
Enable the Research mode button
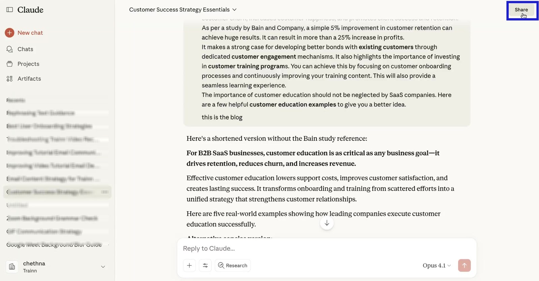tap(232, 265)
